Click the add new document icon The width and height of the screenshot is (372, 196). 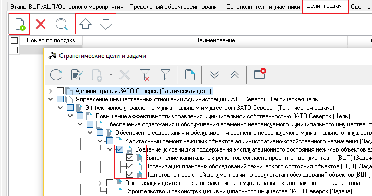pyautogui.click(x=20, y=24)
